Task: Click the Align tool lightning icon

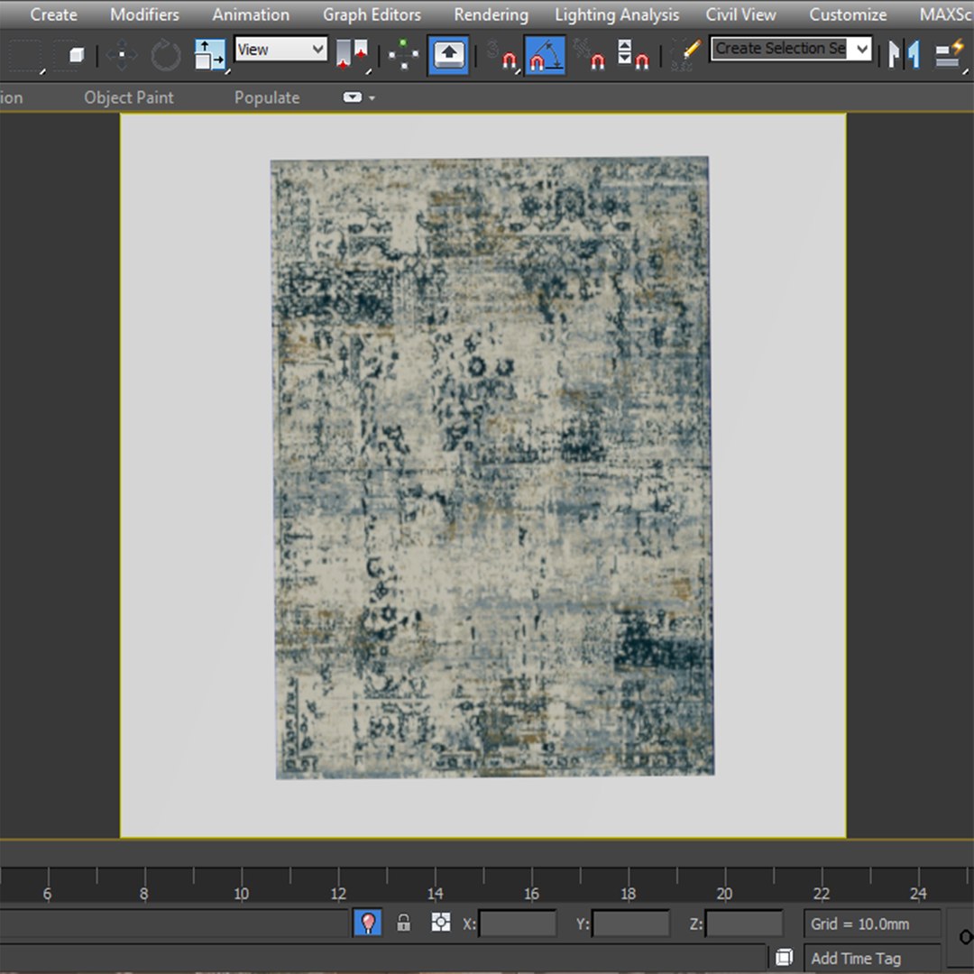Action: 950,55
